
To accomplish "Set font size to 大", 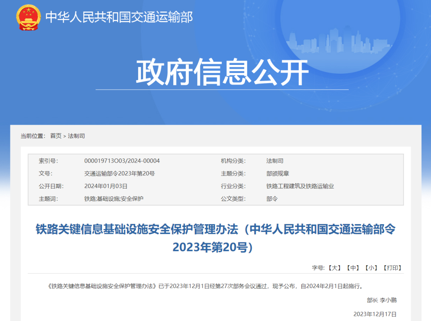I will [334, 268].
